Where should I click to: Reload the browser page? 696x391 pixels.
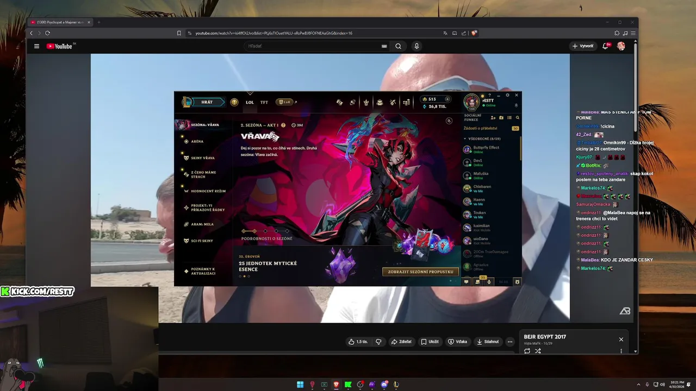(x=48, y=33)
